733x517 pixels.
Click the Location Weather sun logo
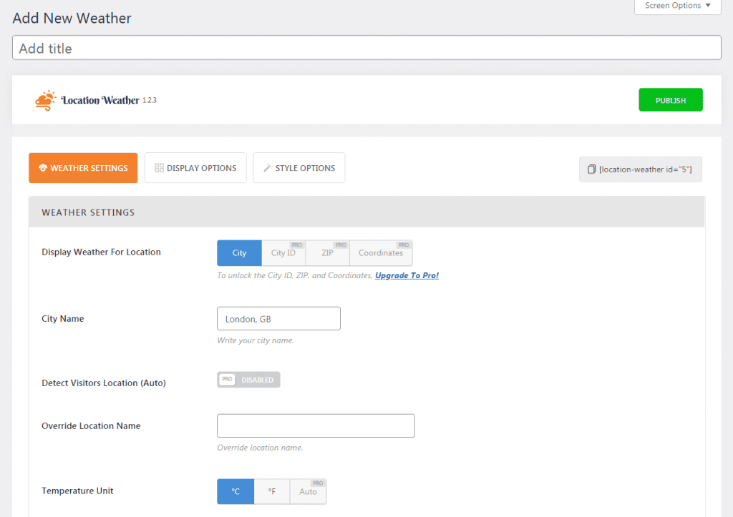pos(45,99)
